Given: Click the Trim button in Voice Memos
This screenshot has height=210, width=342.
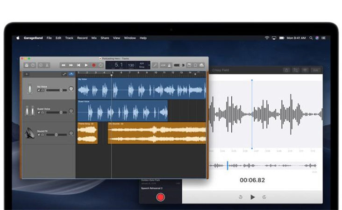Looking at the screenshot, I should point(296,70).
